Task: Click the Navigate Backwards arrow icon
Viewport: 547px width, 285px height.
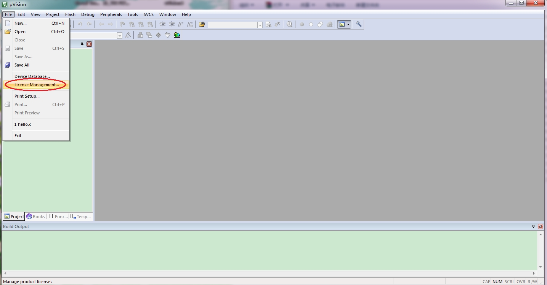Action: [x=101, y=24]
